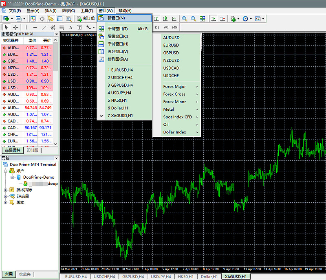Set timeframe to D1
The image size is (326, 280).
157,27
